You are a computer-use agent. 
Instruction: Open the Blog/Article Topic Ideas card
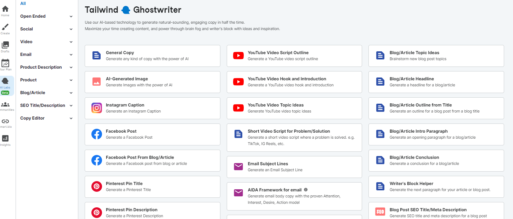[436, 56]
